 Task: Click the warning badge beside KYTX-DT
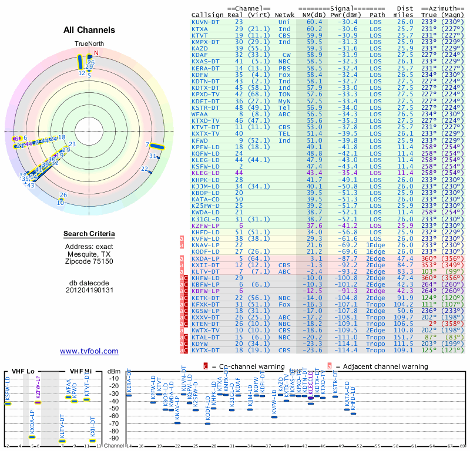point(187,350)
